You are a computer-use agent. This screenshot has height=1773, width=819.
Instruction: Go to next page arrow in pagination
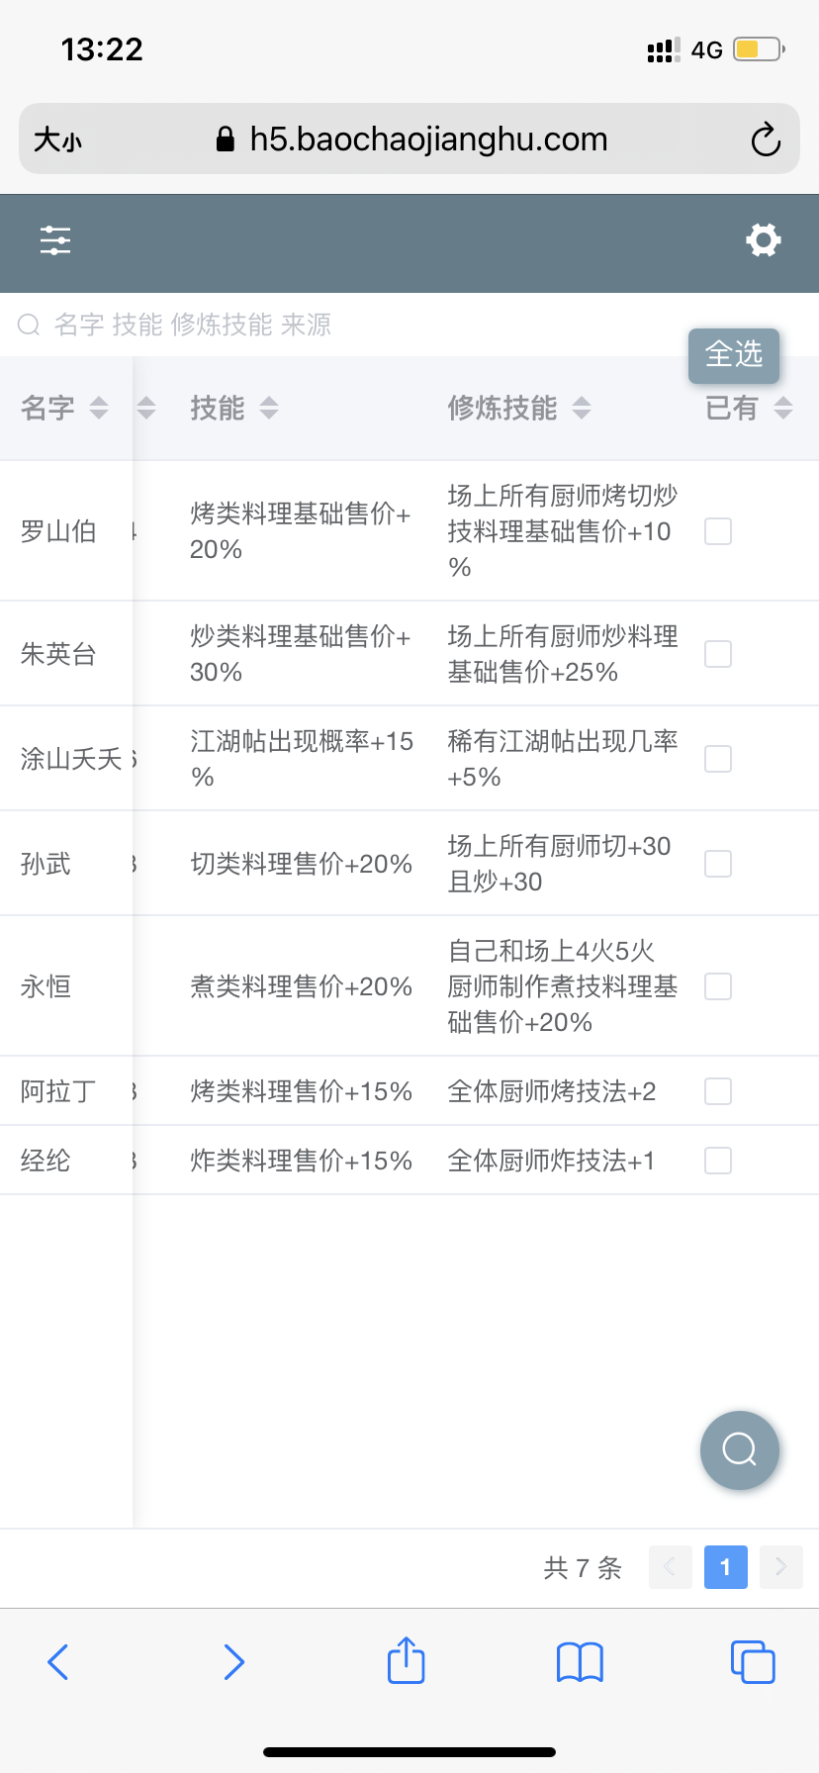tap(781, 1567)
